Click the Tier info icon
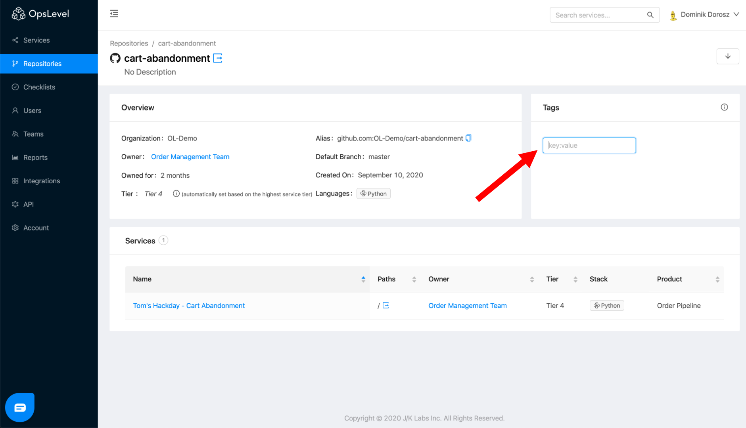746x428 pixels. (176, 194)
